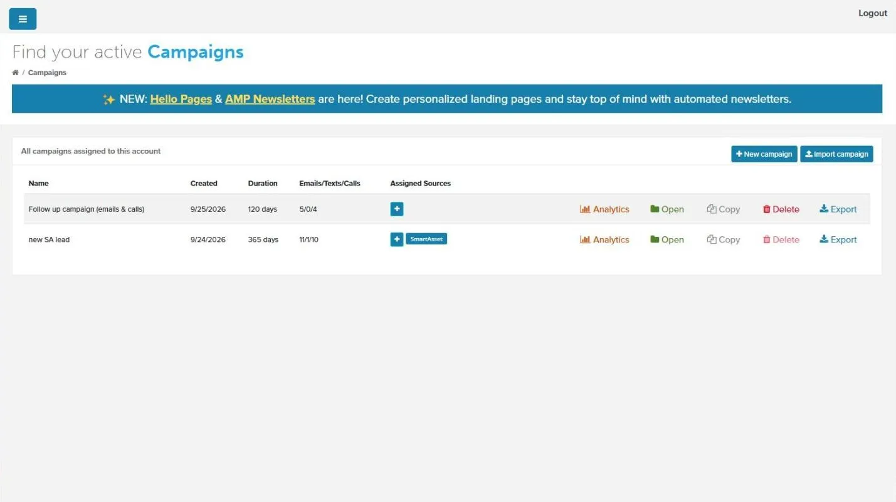Click the 5/0/4 count value
Viewport: 896px width, 502px height.
[308, 209]
